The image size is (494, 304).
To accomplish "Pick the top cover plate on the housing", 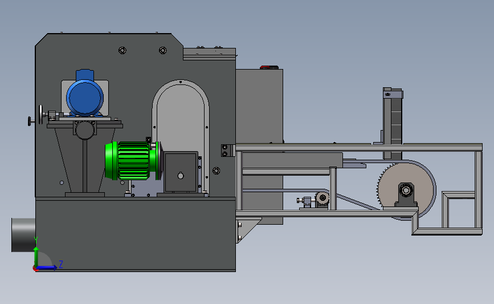I will click(x=210, y=54).
